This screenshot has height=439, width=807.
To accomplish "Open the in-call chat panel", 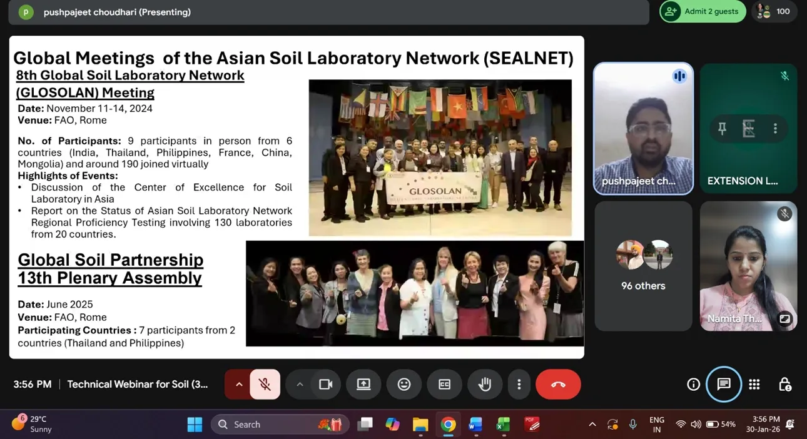I will click(x=724, y=385).
